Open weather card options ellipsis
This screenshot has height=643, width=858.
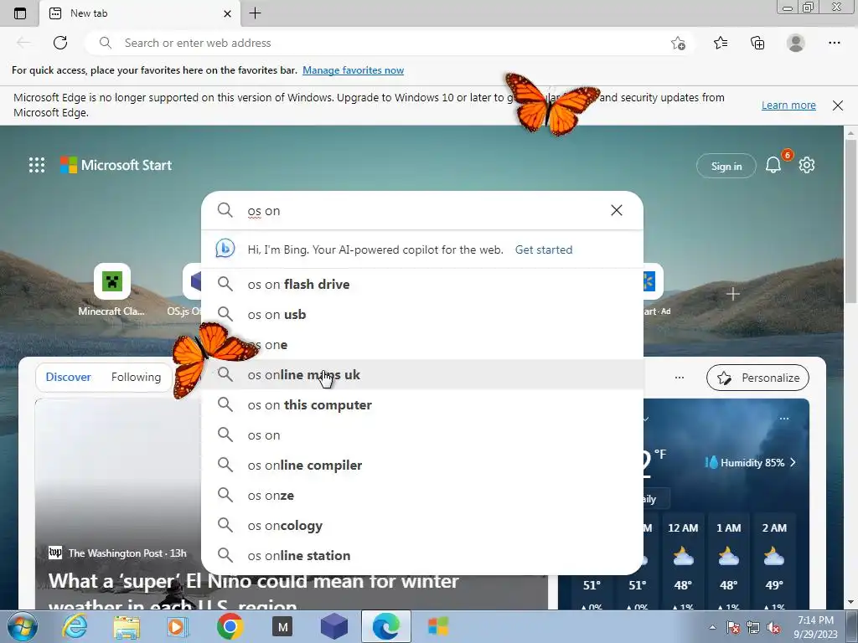click(784, 419)
